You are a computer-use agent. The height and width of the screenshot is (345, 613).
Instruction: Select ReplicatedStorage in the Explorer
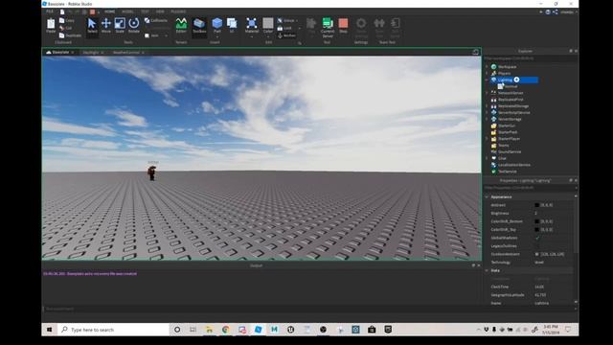point(513,106)
